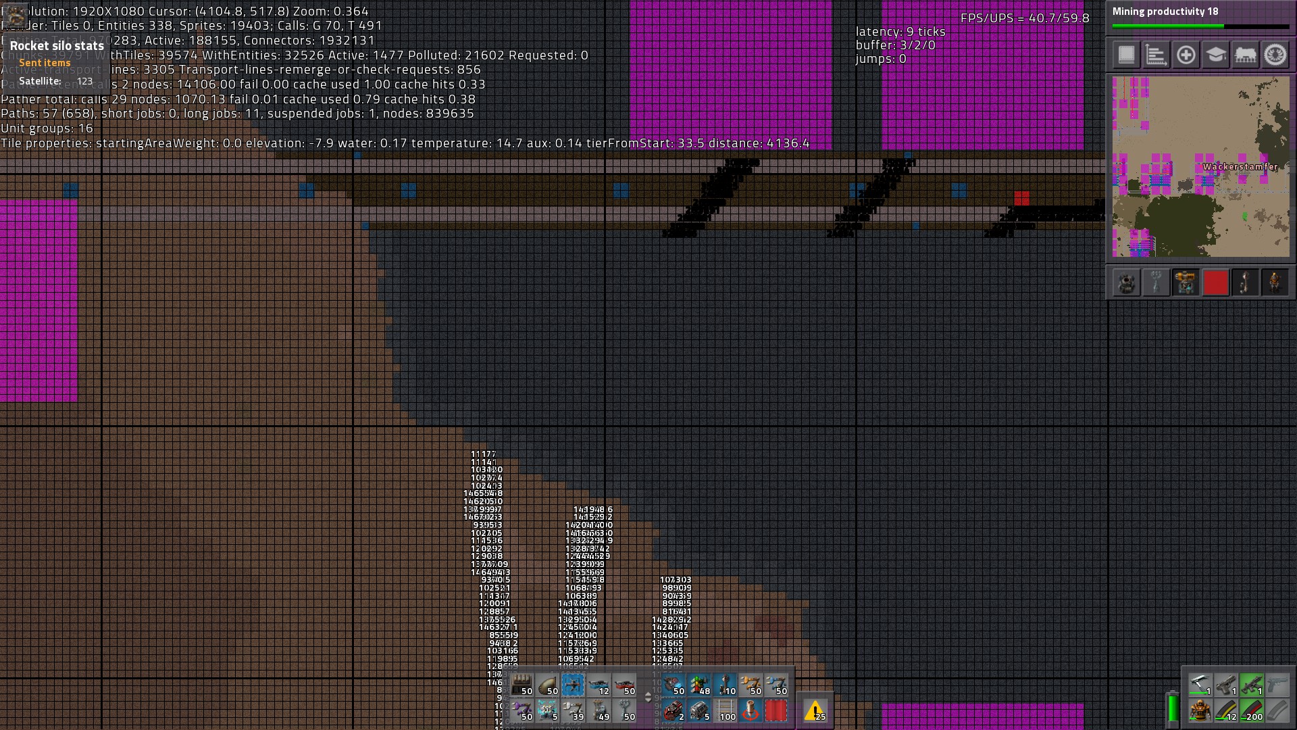Screen dimensions: 1297x730
Task: Pick the red splitter stack of 50
Action: (624, 685)
